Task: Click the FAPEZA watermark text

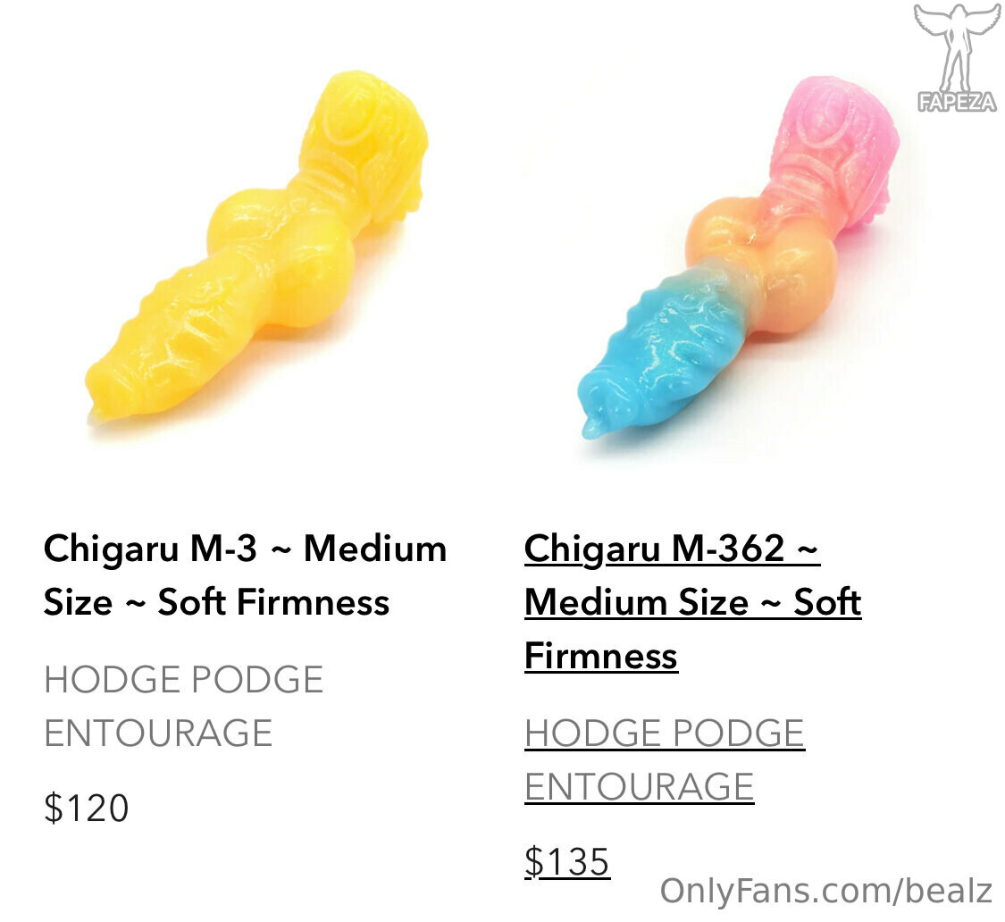Action: 957,102
